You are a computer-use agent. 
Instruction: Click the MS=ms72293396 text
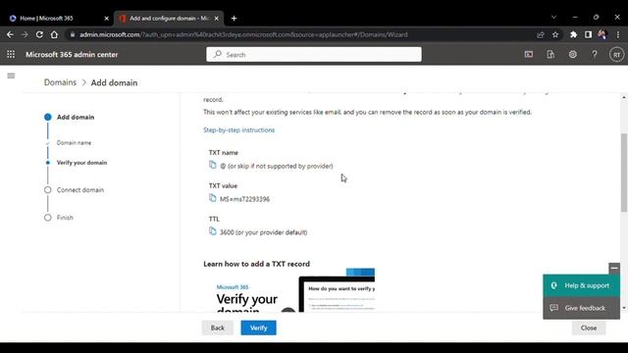244,199
